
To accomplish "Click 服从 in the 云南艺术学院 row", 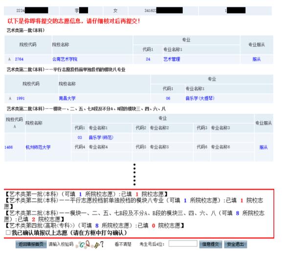I will [x=257, y=59].
